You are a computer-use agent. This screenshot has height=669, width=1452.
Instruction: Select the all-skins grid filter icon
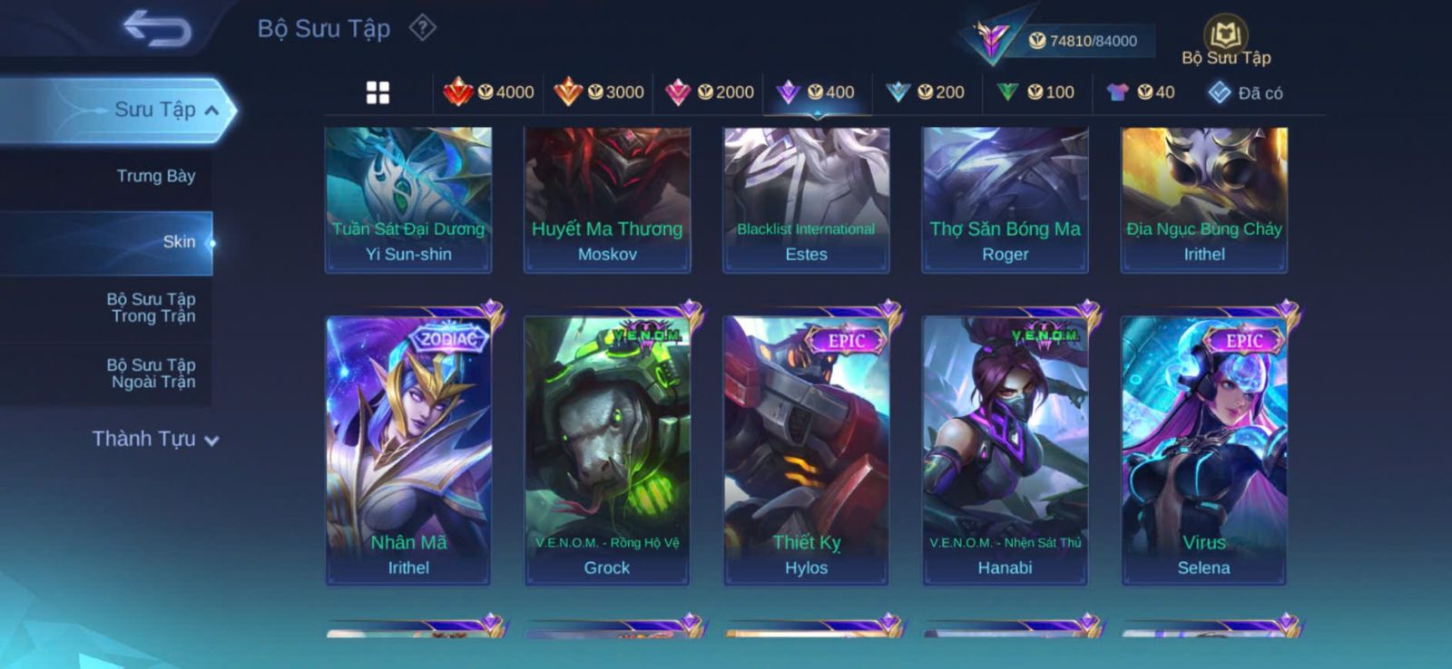(378, 92)
